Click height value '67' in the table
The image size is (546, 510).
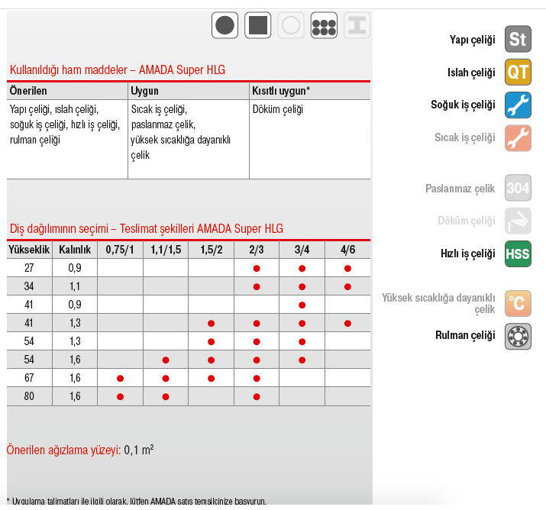(x=29, y=378)
